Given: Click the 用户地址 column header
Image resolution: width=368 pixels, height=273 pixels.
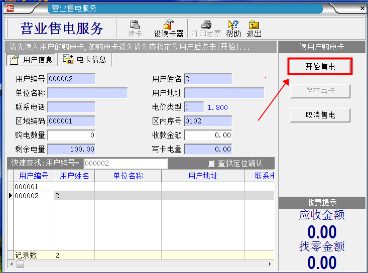Looking at the screenshot, I should (x=203, y=176).
